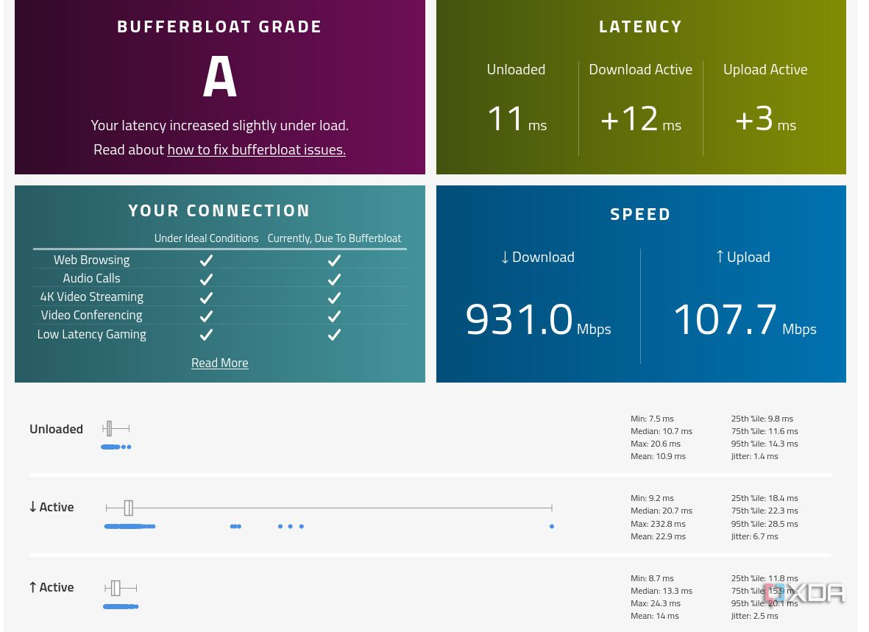The image size is (869, 632).
Task: Click the Low Latency Gaming ideal conditions checkmark
Action: (x=206, y=334)
